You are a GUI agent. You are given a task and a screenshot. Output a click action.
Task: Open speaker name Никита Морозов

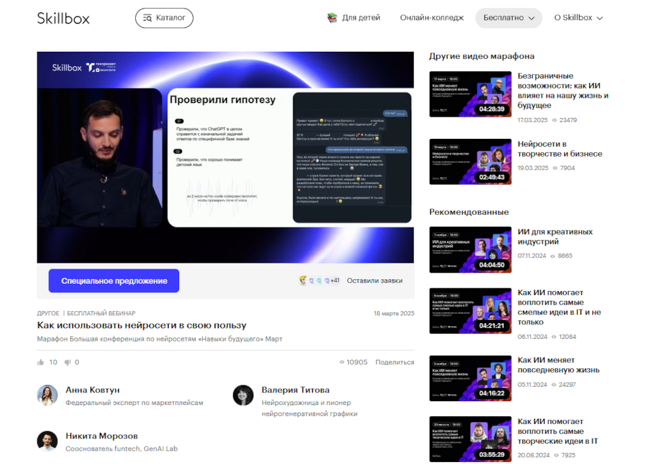tap(102, 436)
